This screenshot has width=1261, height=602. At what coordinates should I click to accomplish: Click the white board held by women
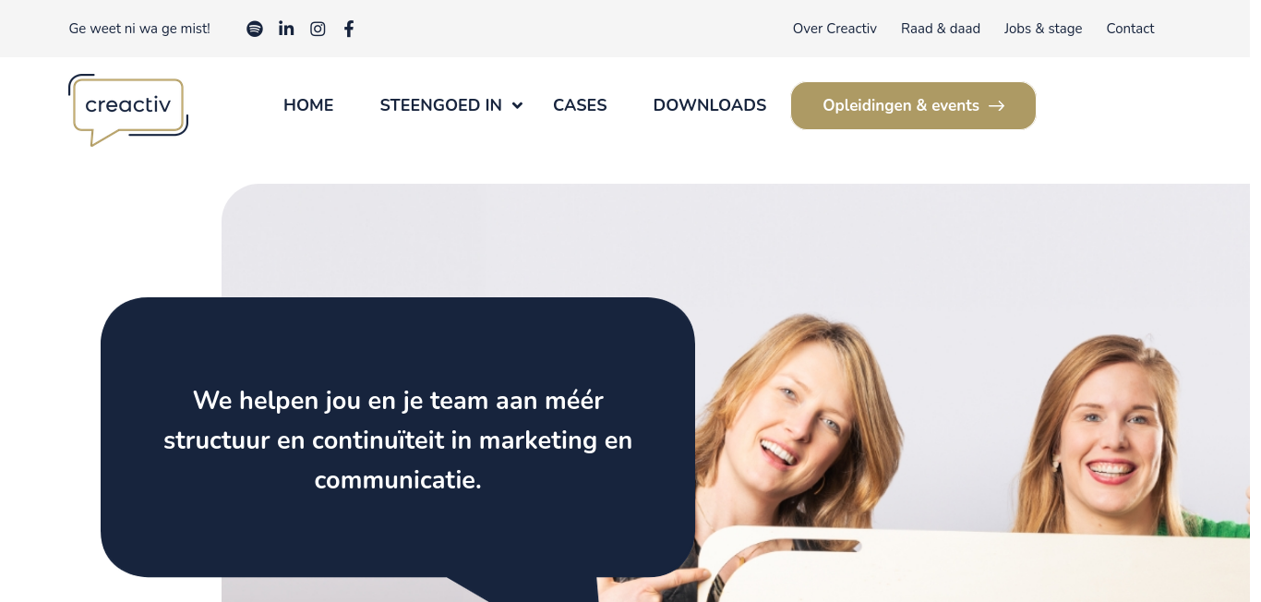[979, 565]
